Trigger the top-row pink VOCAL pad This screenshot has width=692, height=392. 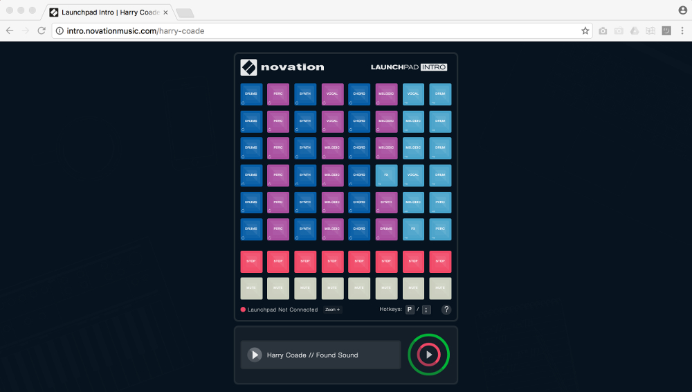click(x=332, y=94)
